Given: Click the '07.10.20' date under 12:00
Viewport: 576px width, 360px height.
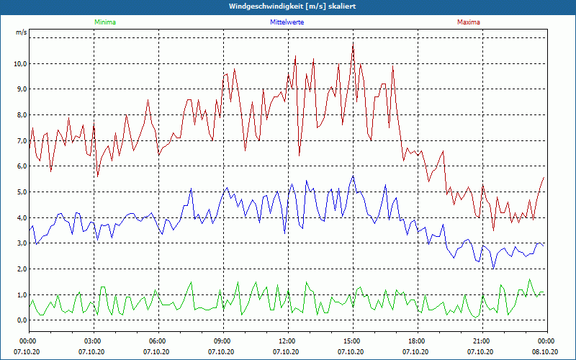Looking at the screenshot, I should (286, 352).
